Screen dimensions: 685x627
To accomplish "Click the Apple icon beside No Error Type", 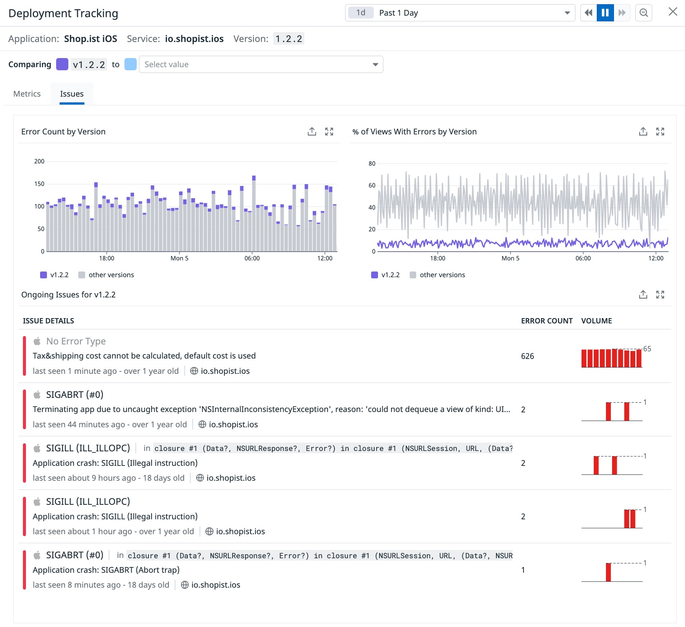I will coord(37,341).
